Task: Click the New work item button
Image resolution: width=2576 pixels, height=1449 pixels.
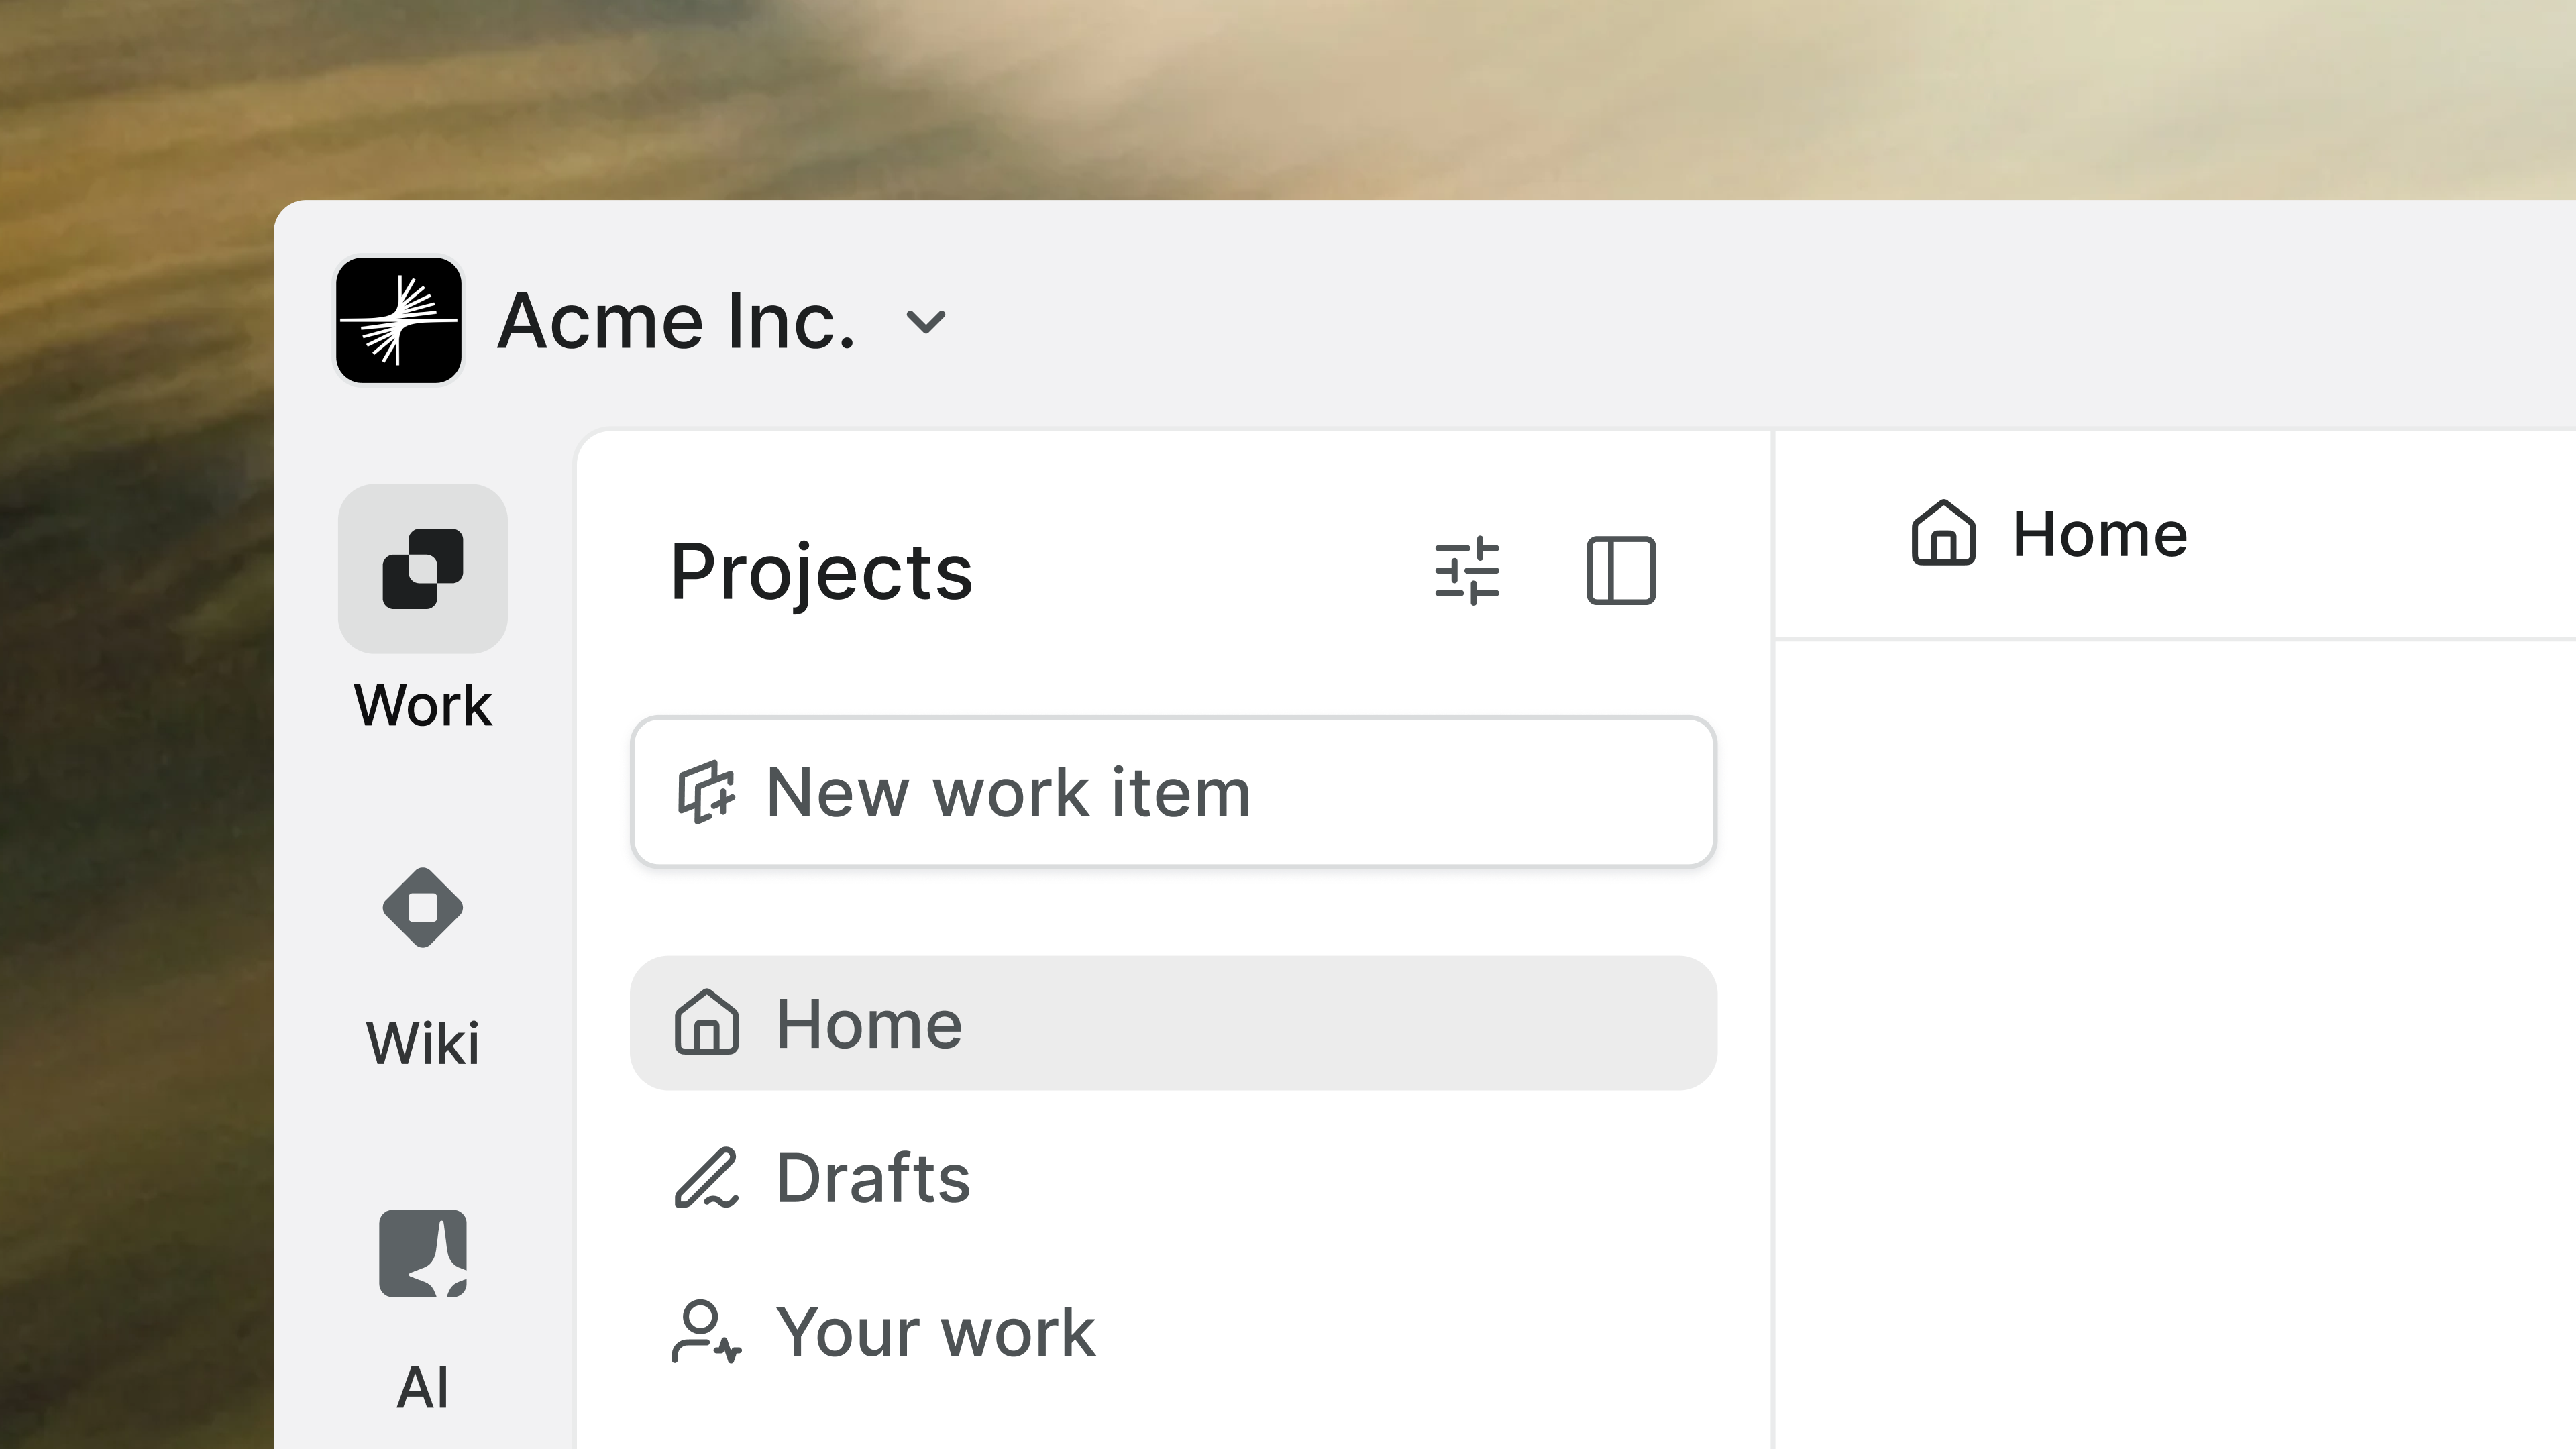Action: point(1174,792)
